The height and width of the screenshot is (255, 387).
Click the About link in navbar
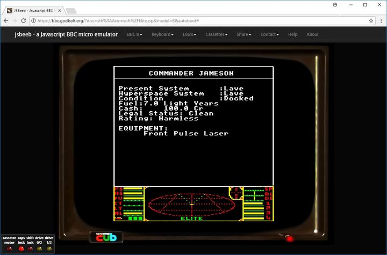[x=312, y=34]
